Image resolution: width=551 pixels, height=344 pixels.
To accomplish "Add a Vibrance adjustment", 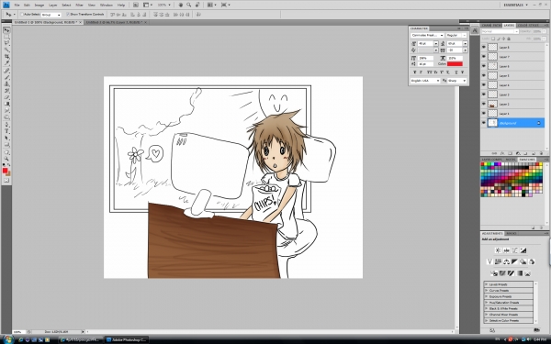I will click(x=489, y=261).
